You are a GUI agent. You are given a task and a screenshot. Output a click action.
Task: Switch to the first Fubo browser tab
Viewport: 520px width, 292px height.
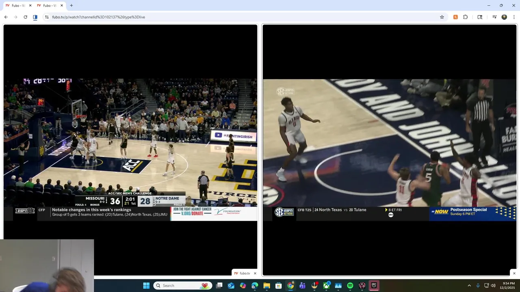coord(15,5)
